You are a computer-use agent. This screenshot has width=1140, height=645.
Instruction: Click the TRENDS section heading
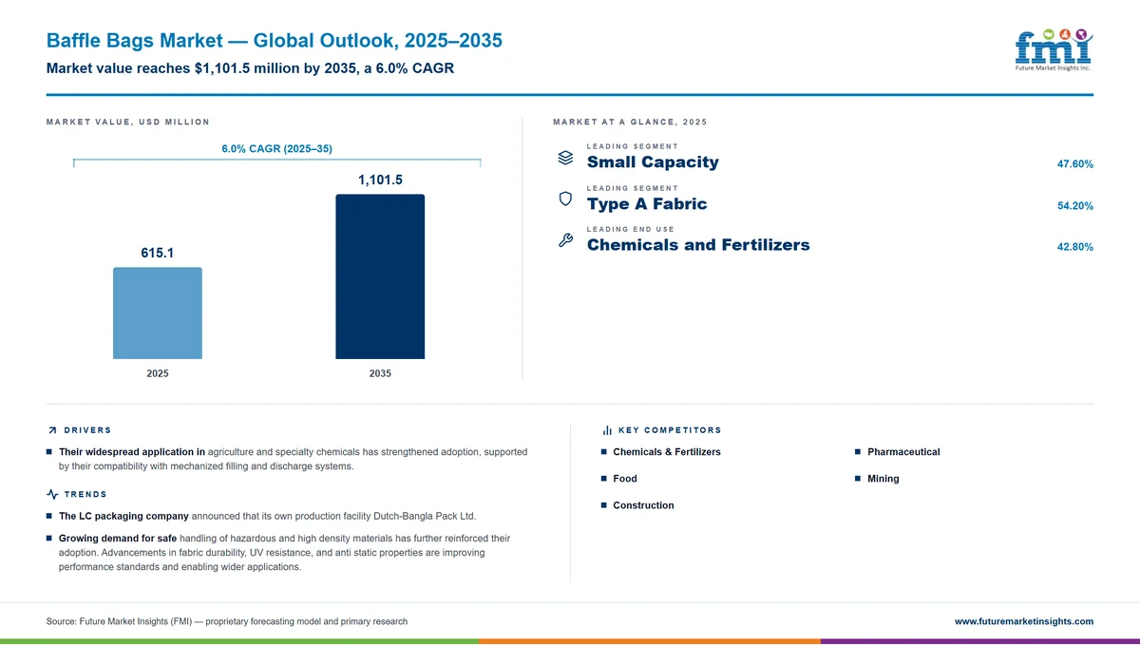tap(85, 494)
